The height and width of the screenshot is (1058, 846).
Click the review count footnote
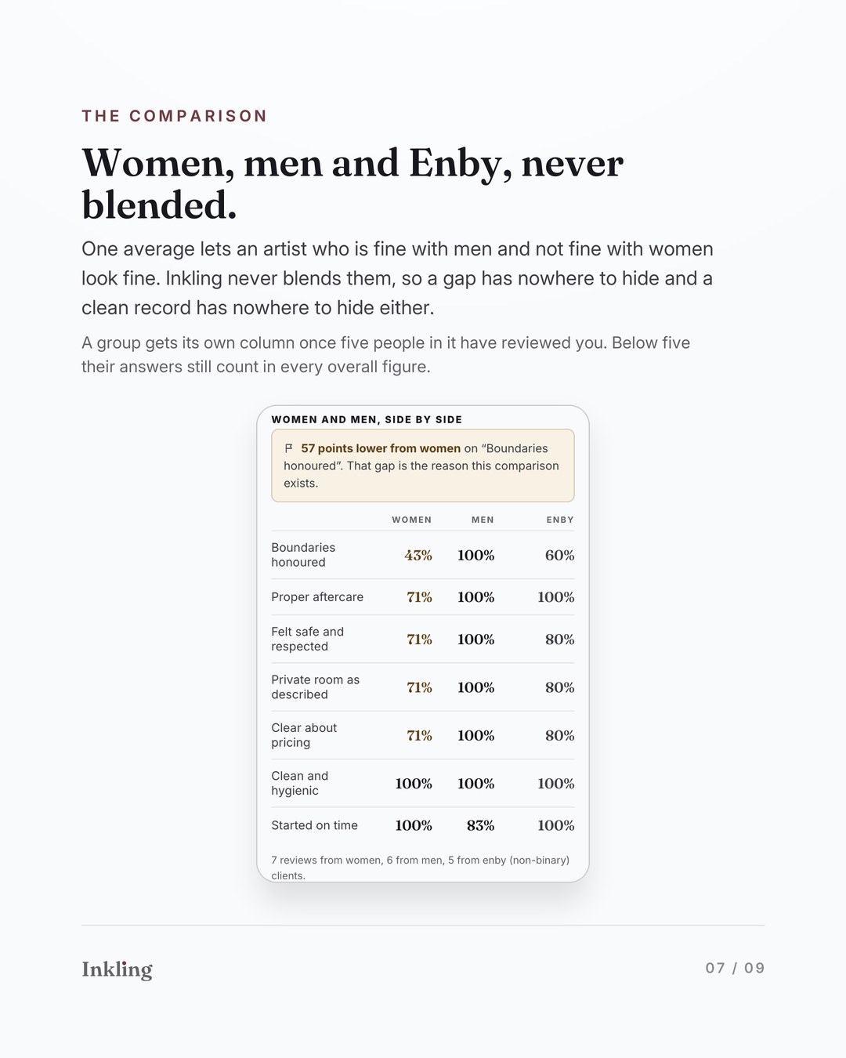[421, 868]
